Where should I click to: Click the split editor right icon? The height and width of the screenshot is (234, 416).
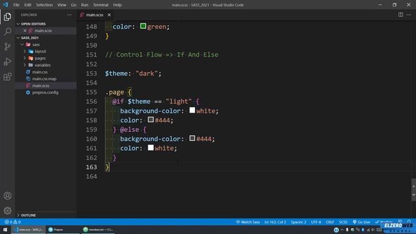click(400, 15)
